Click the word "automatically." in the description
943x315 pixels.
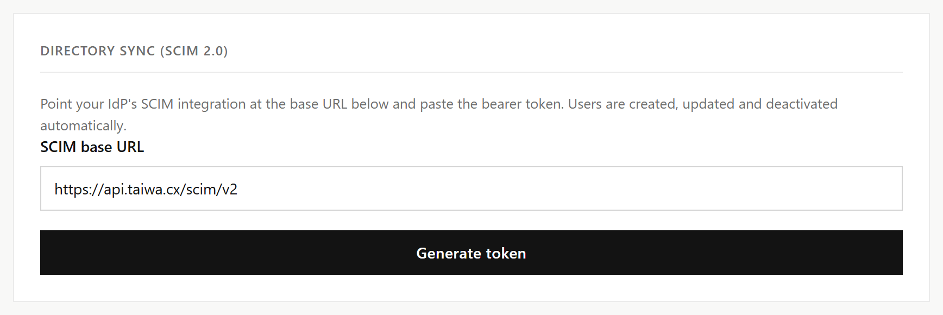[x=83, y=126]
